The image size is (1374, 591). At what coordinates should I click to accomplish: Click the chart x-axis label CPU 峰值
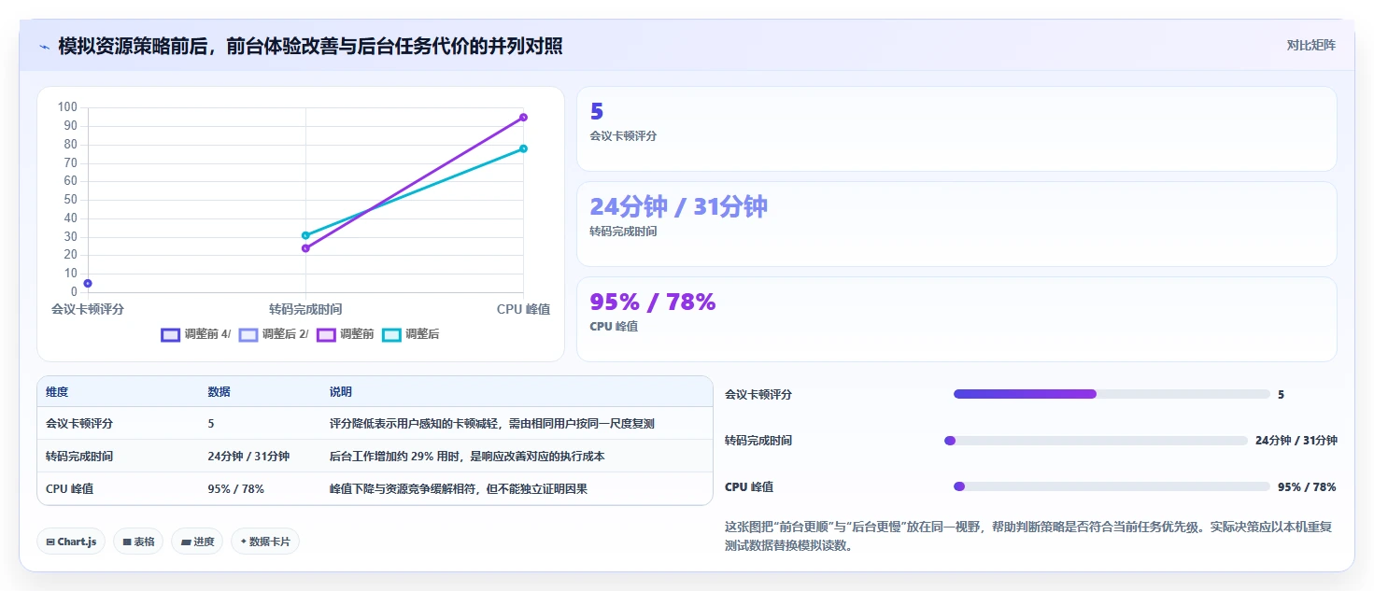click(523, 309)
